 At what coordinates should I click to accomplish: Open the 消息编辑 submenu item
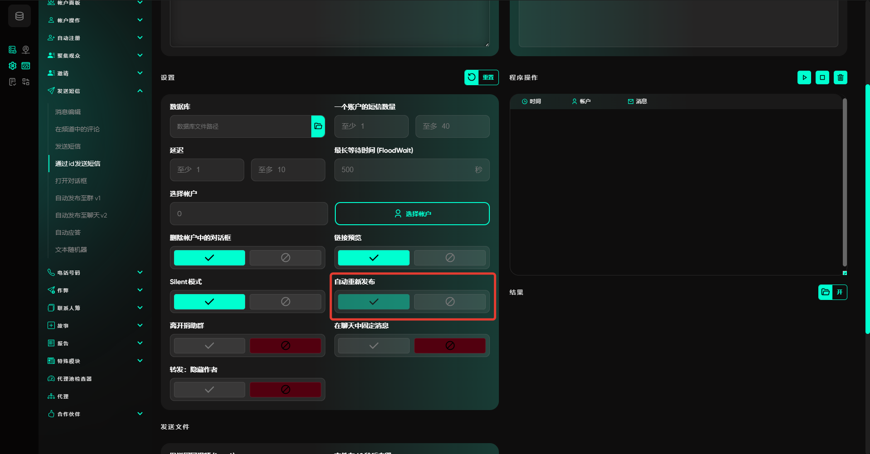(68, 112)
